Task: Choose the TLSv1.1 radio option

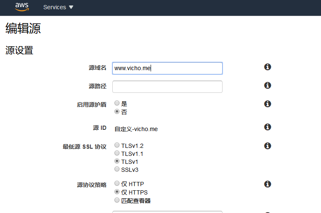Action: (x=117, y=153)
